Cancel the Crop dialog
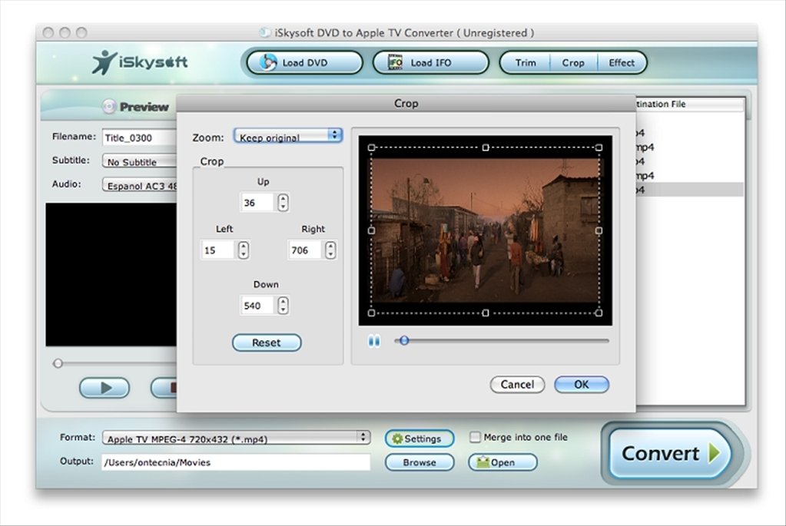This screenshot has height=526, width=786. [517, 384]
